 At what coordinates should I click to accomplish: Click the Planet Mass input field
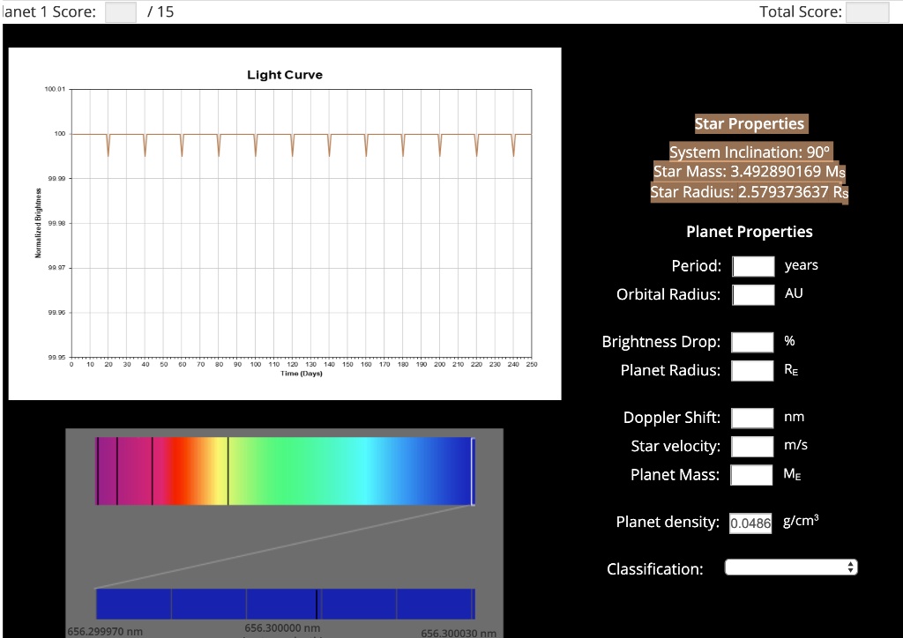click(751, 475)
